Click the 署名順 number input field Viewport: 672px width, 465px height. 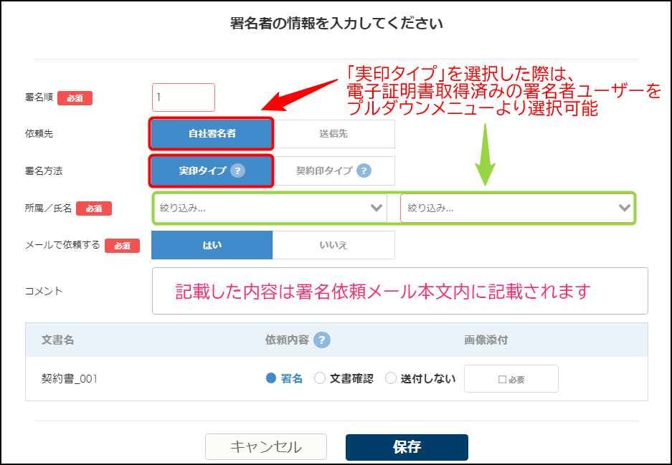[x=184, y=97]
